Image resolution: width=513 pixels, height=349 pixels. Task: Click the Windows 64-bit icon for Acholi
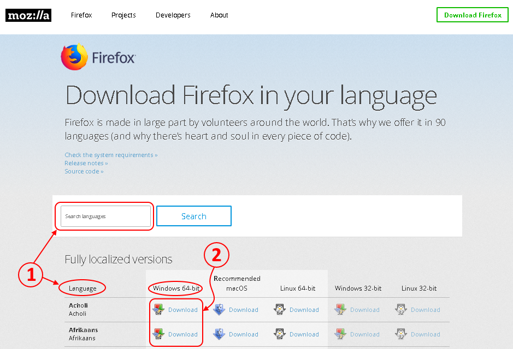[158, 310]
